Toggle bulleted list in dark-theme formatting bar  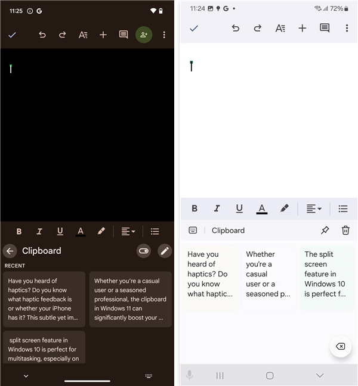coord(155,231)
